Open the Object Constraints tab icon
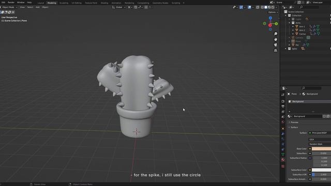 pos(283,149)
